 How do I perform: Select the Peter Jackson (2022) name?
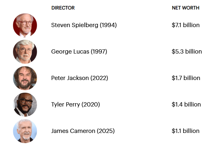[79, 78]
